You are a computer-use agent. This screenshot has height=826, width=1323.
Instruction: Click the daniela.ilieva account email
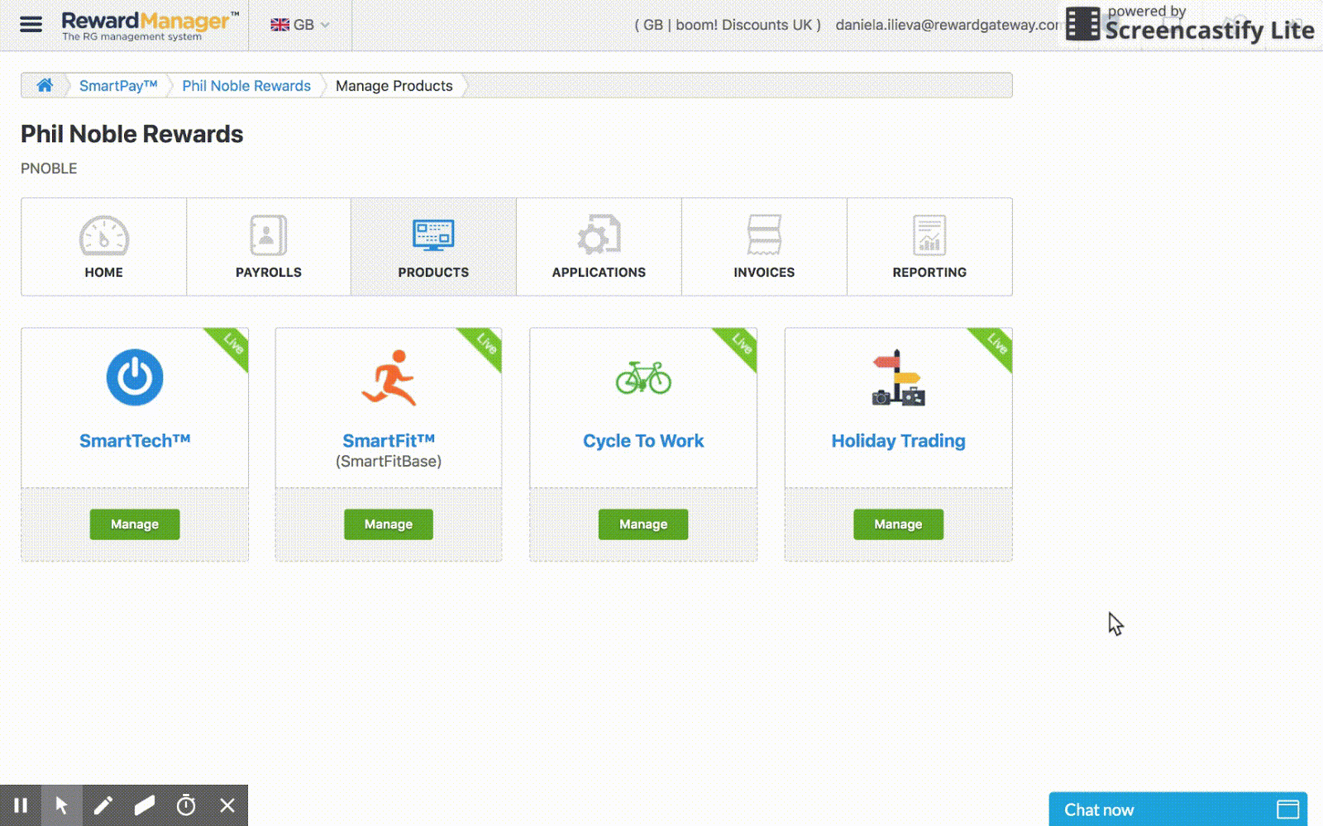tap(948, 25)
